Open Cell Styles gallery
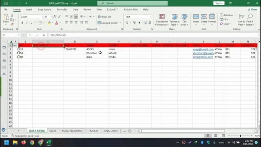 pos(184,20)
